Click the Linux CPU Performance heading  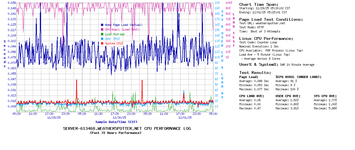266,38
